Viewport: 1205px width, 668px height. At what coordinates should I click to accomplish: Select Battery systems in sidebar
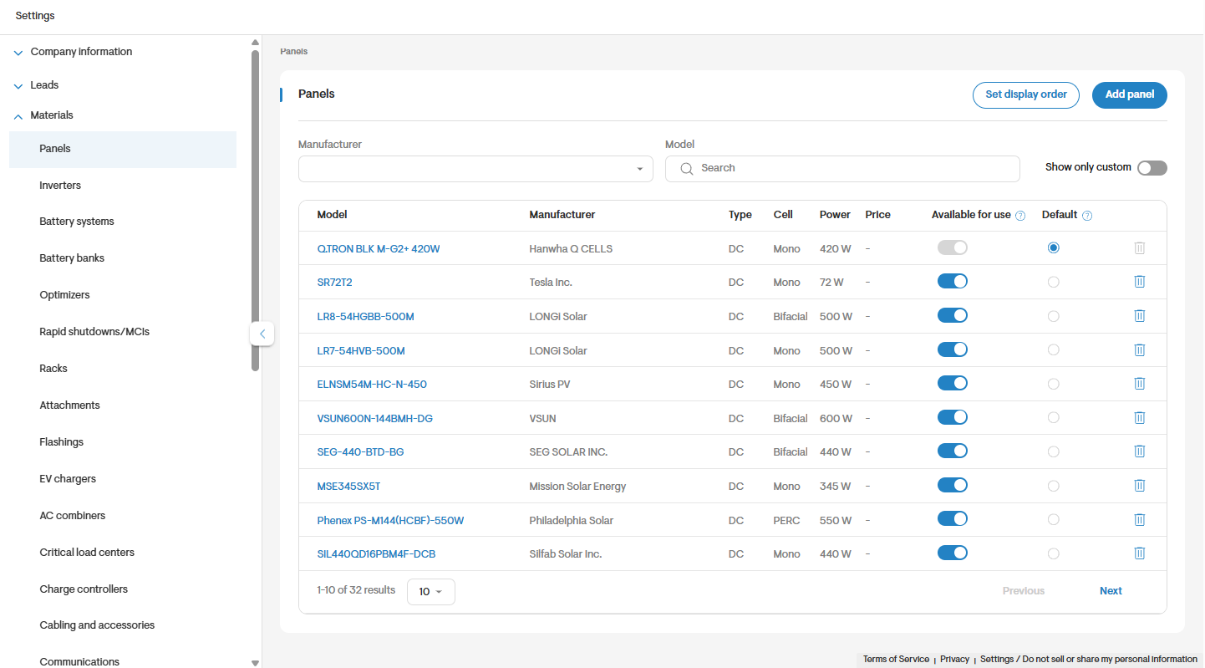coord(77,222)
